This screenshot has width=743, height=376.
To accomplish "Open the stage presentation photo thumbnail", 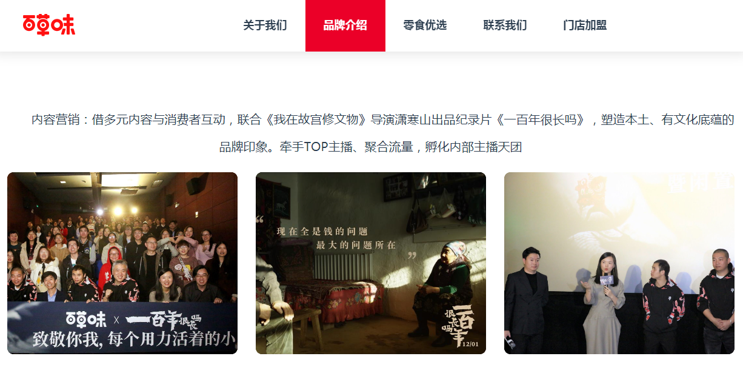I will pyautogui.click(x=619, y=263).
